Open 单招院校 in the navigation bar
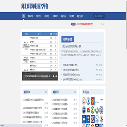The height and width of the screenshot is (127, 127). pos(47,16)
